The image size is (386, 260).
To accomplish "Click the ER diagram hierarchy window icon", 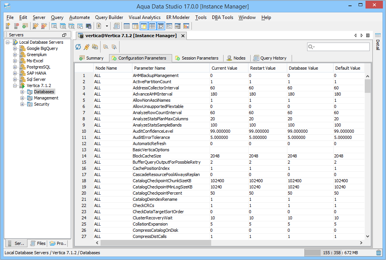I will click(178, 26).
